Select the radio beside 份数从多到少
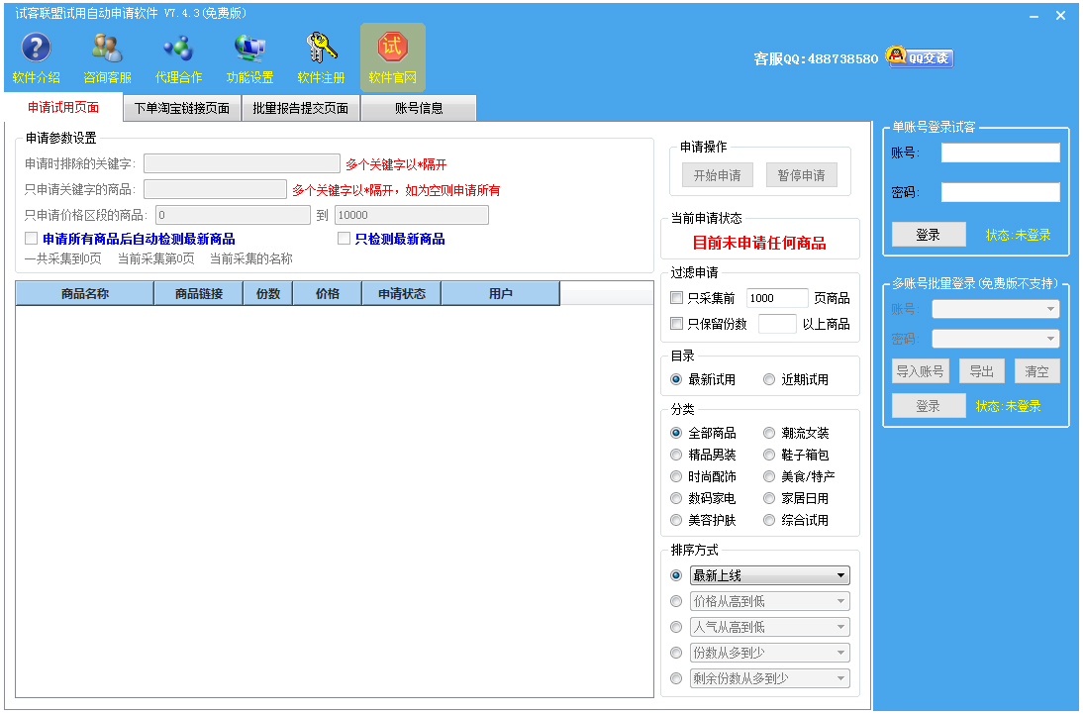 [x=676, y=653]
